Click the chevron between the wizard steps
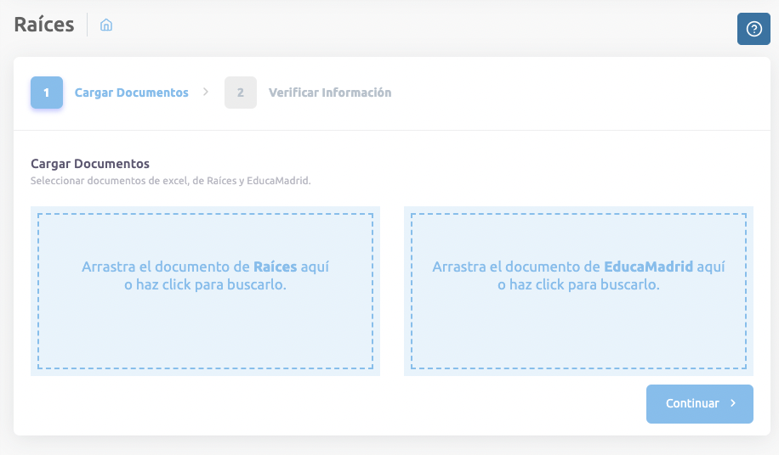Viewport: 779px width, 455px height. coord(206,92)
